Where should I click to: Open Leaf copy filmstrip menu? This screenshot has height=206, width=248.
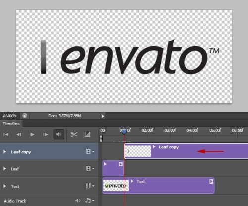90,151
